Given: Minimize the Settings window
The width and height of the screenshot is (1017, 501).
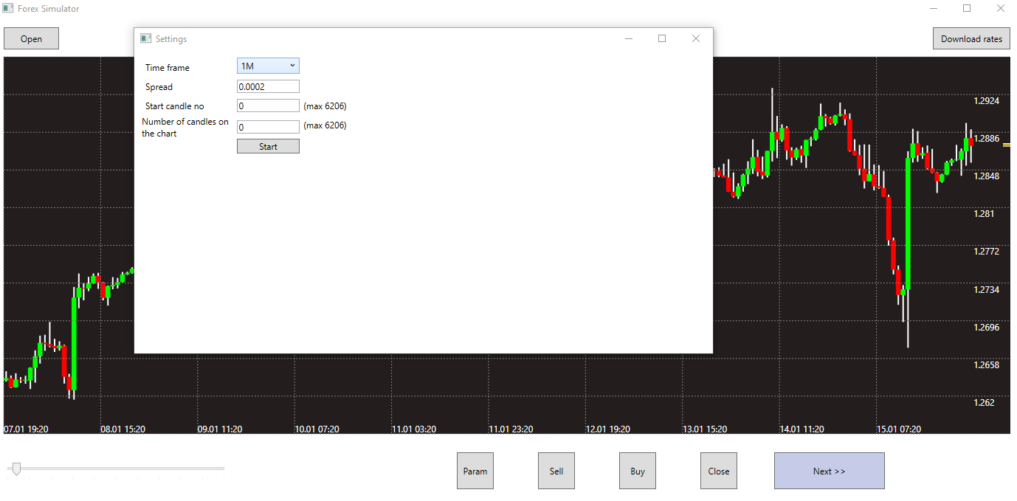Looking at the screenshot, I should click(629, 38).
